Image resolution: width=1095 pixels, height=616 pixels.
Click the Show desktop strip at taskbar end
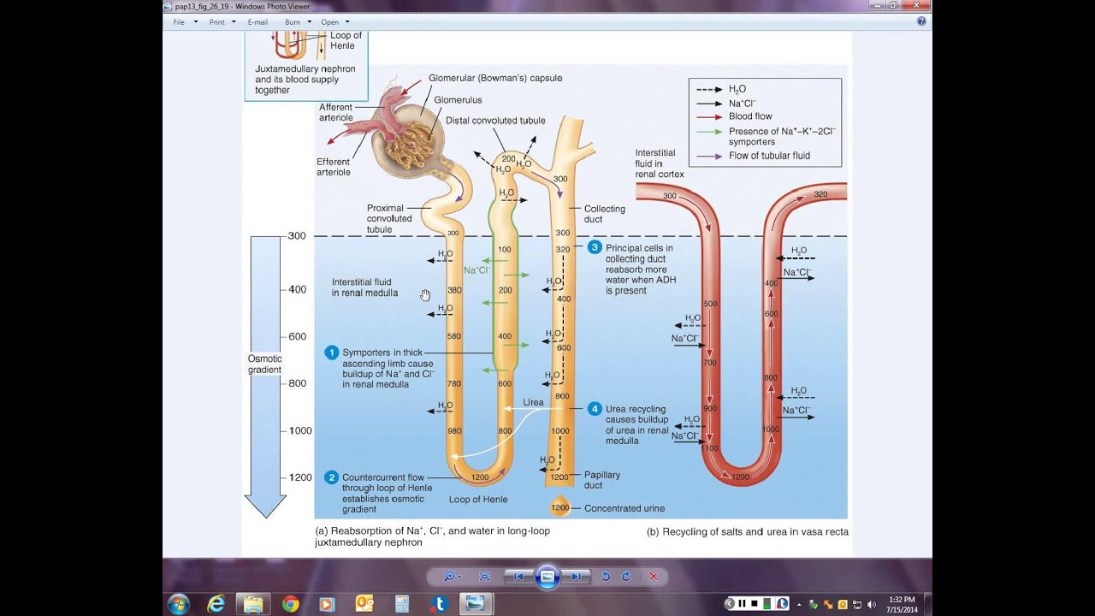927,603
